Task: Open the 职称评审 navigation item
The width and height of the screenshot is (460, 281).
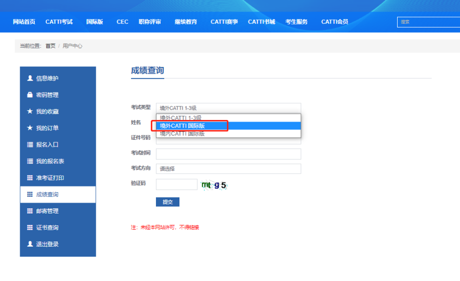Action: pyautogui.click(x=150, y=22)
